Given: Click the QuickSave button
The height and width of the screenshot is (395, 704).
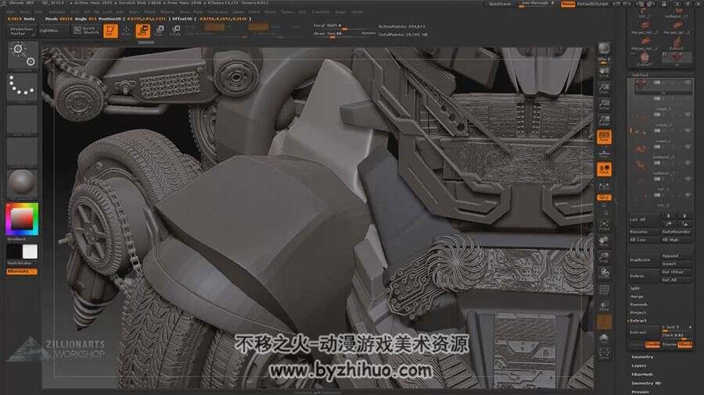Looking at the screenshot, I should click(x=499, y=4).
